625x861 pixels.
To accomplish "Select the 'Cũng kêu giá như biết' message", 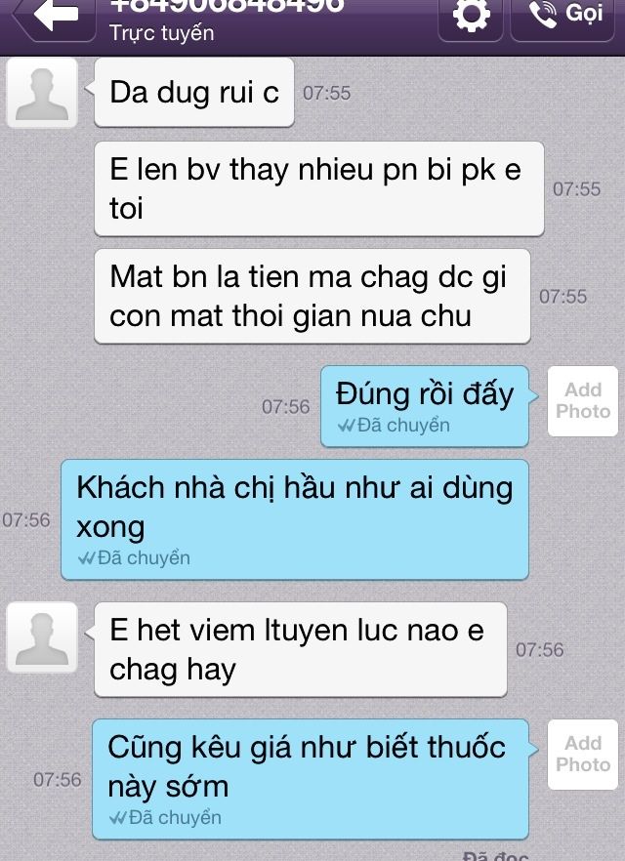I will pyautogui.click(x=311, y=779).
